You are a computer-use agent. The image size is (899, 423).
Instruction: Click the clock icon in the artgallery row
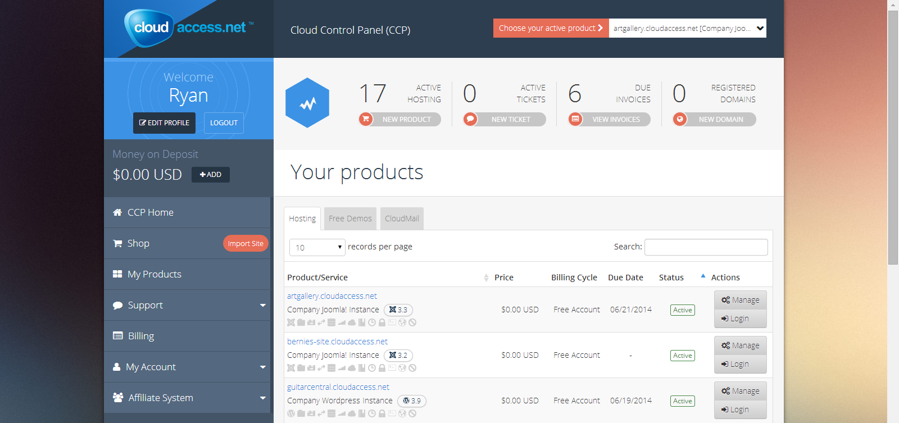coord(372,322)
